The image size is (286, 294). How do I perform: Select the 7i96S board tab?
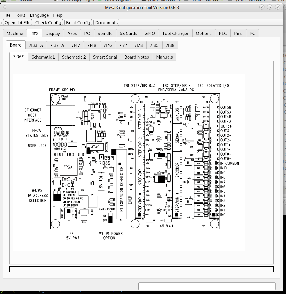click(19, 57)
